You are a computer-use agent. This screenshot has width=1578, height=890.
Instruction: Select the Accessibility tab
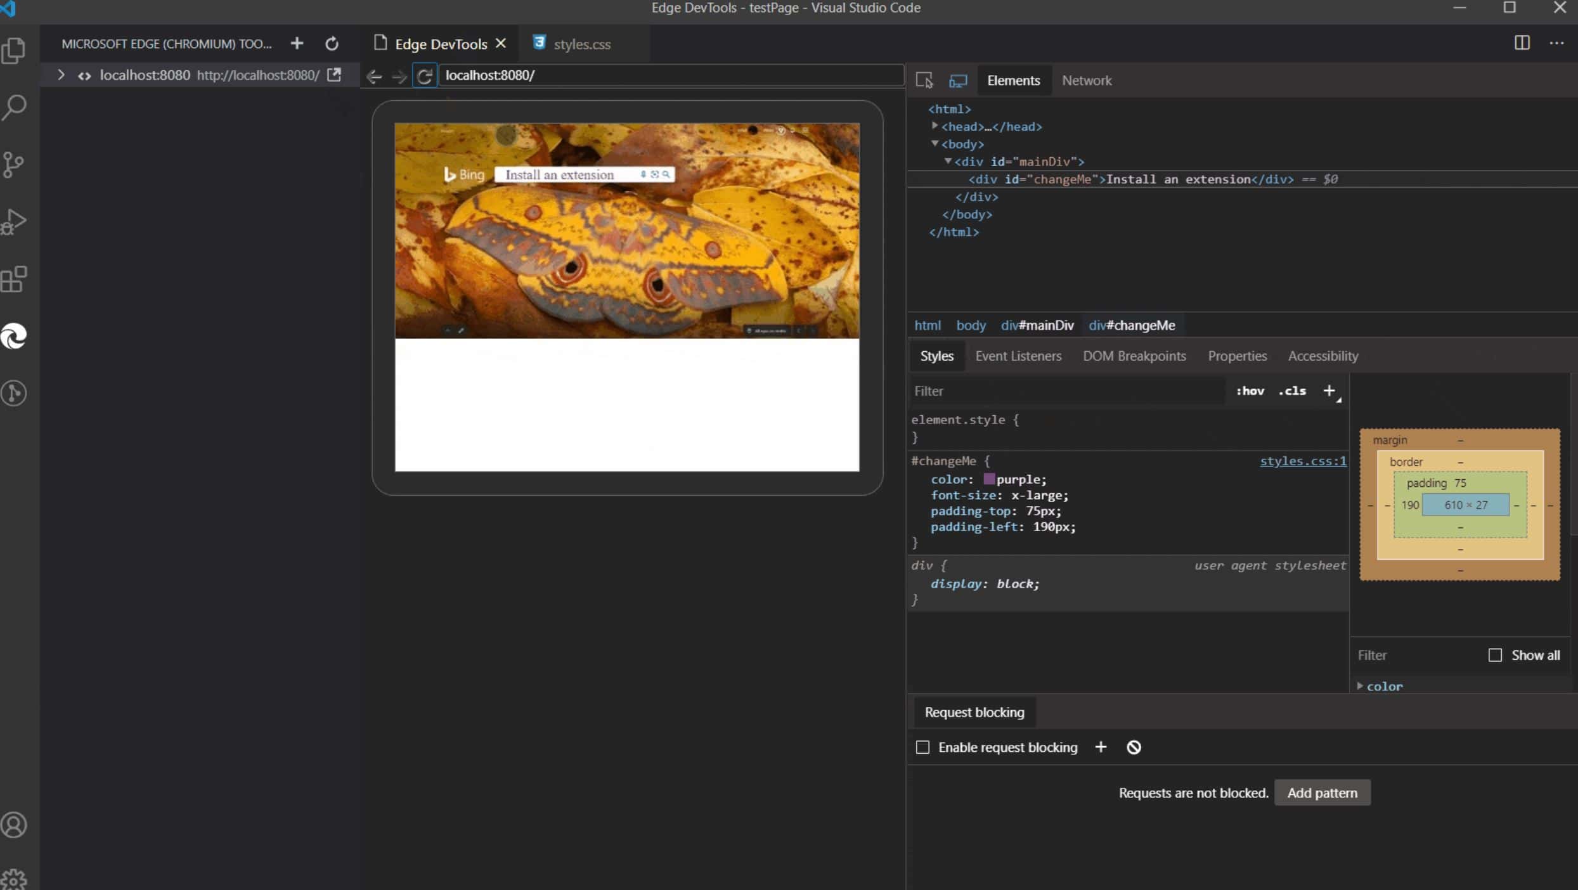[1323, 354]
